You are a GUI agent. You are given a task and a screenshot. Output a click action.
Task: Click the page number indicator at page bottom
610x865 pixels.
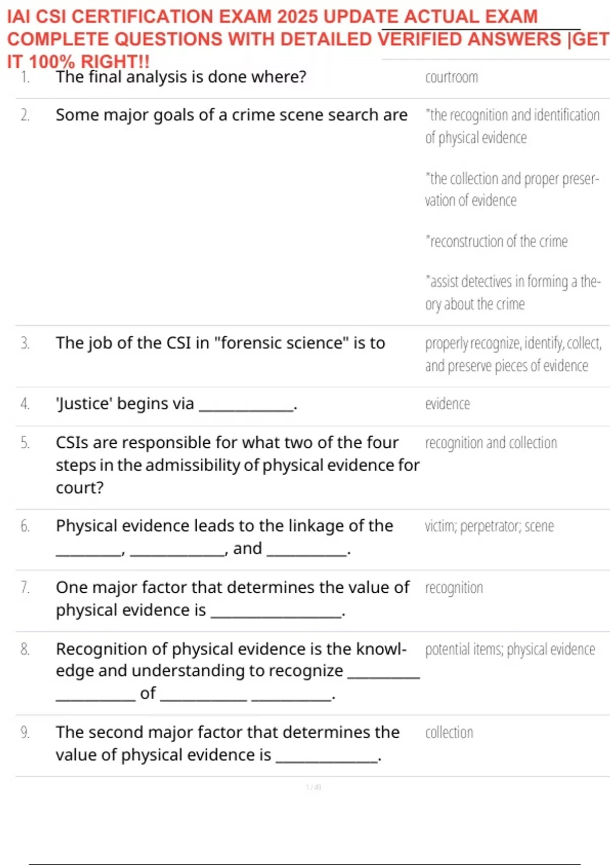coord(313,788)
